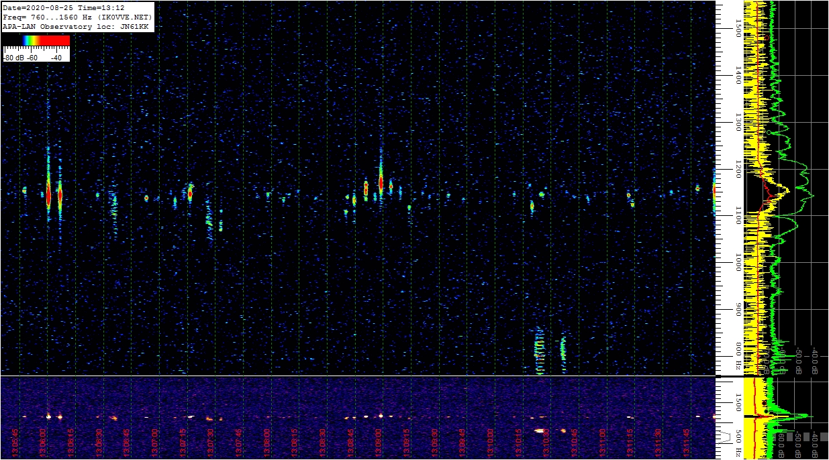Select the 13:08:30 time marker

click(323, 443)
